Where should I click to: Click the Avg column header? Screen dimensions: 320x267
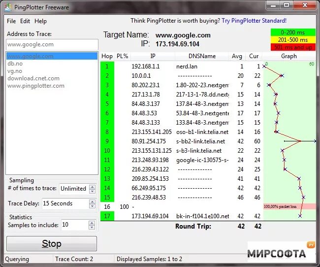click(237, 56)
